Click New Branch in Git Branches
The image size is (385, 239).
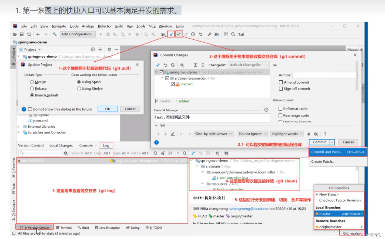[x=329, y=194]
